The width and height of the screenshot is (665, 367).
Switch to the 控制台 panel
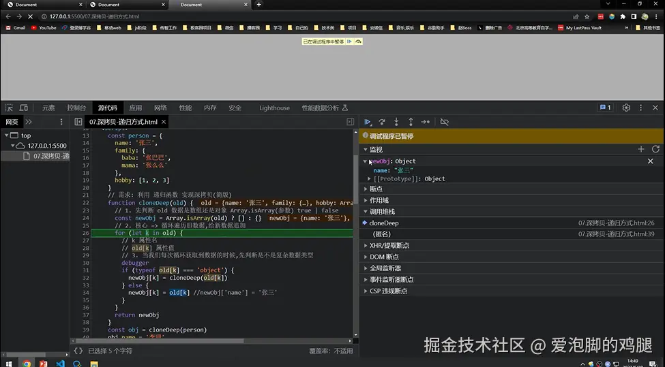[x=76, y=108]
